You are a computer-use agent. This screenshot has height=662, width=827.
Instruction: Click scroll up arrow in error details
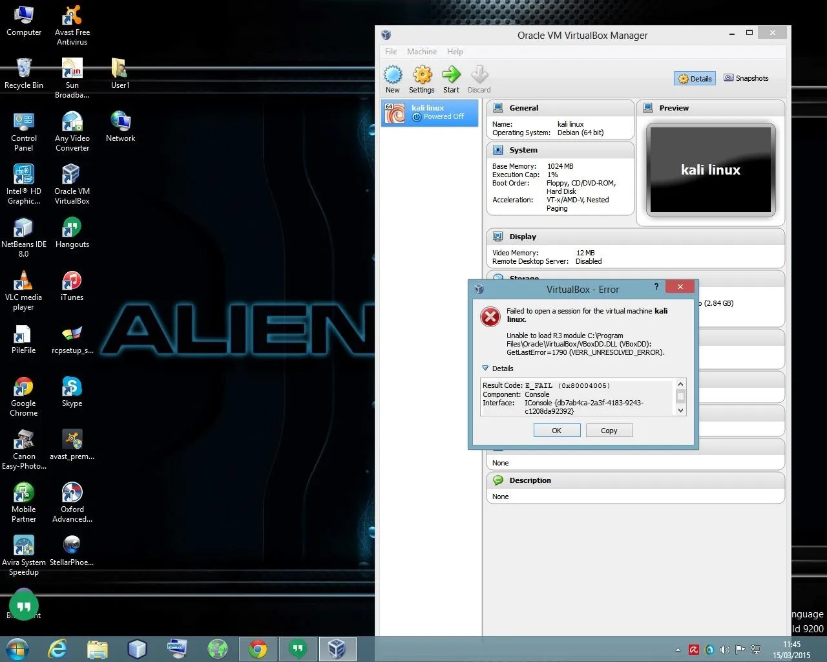coord(680,384)
